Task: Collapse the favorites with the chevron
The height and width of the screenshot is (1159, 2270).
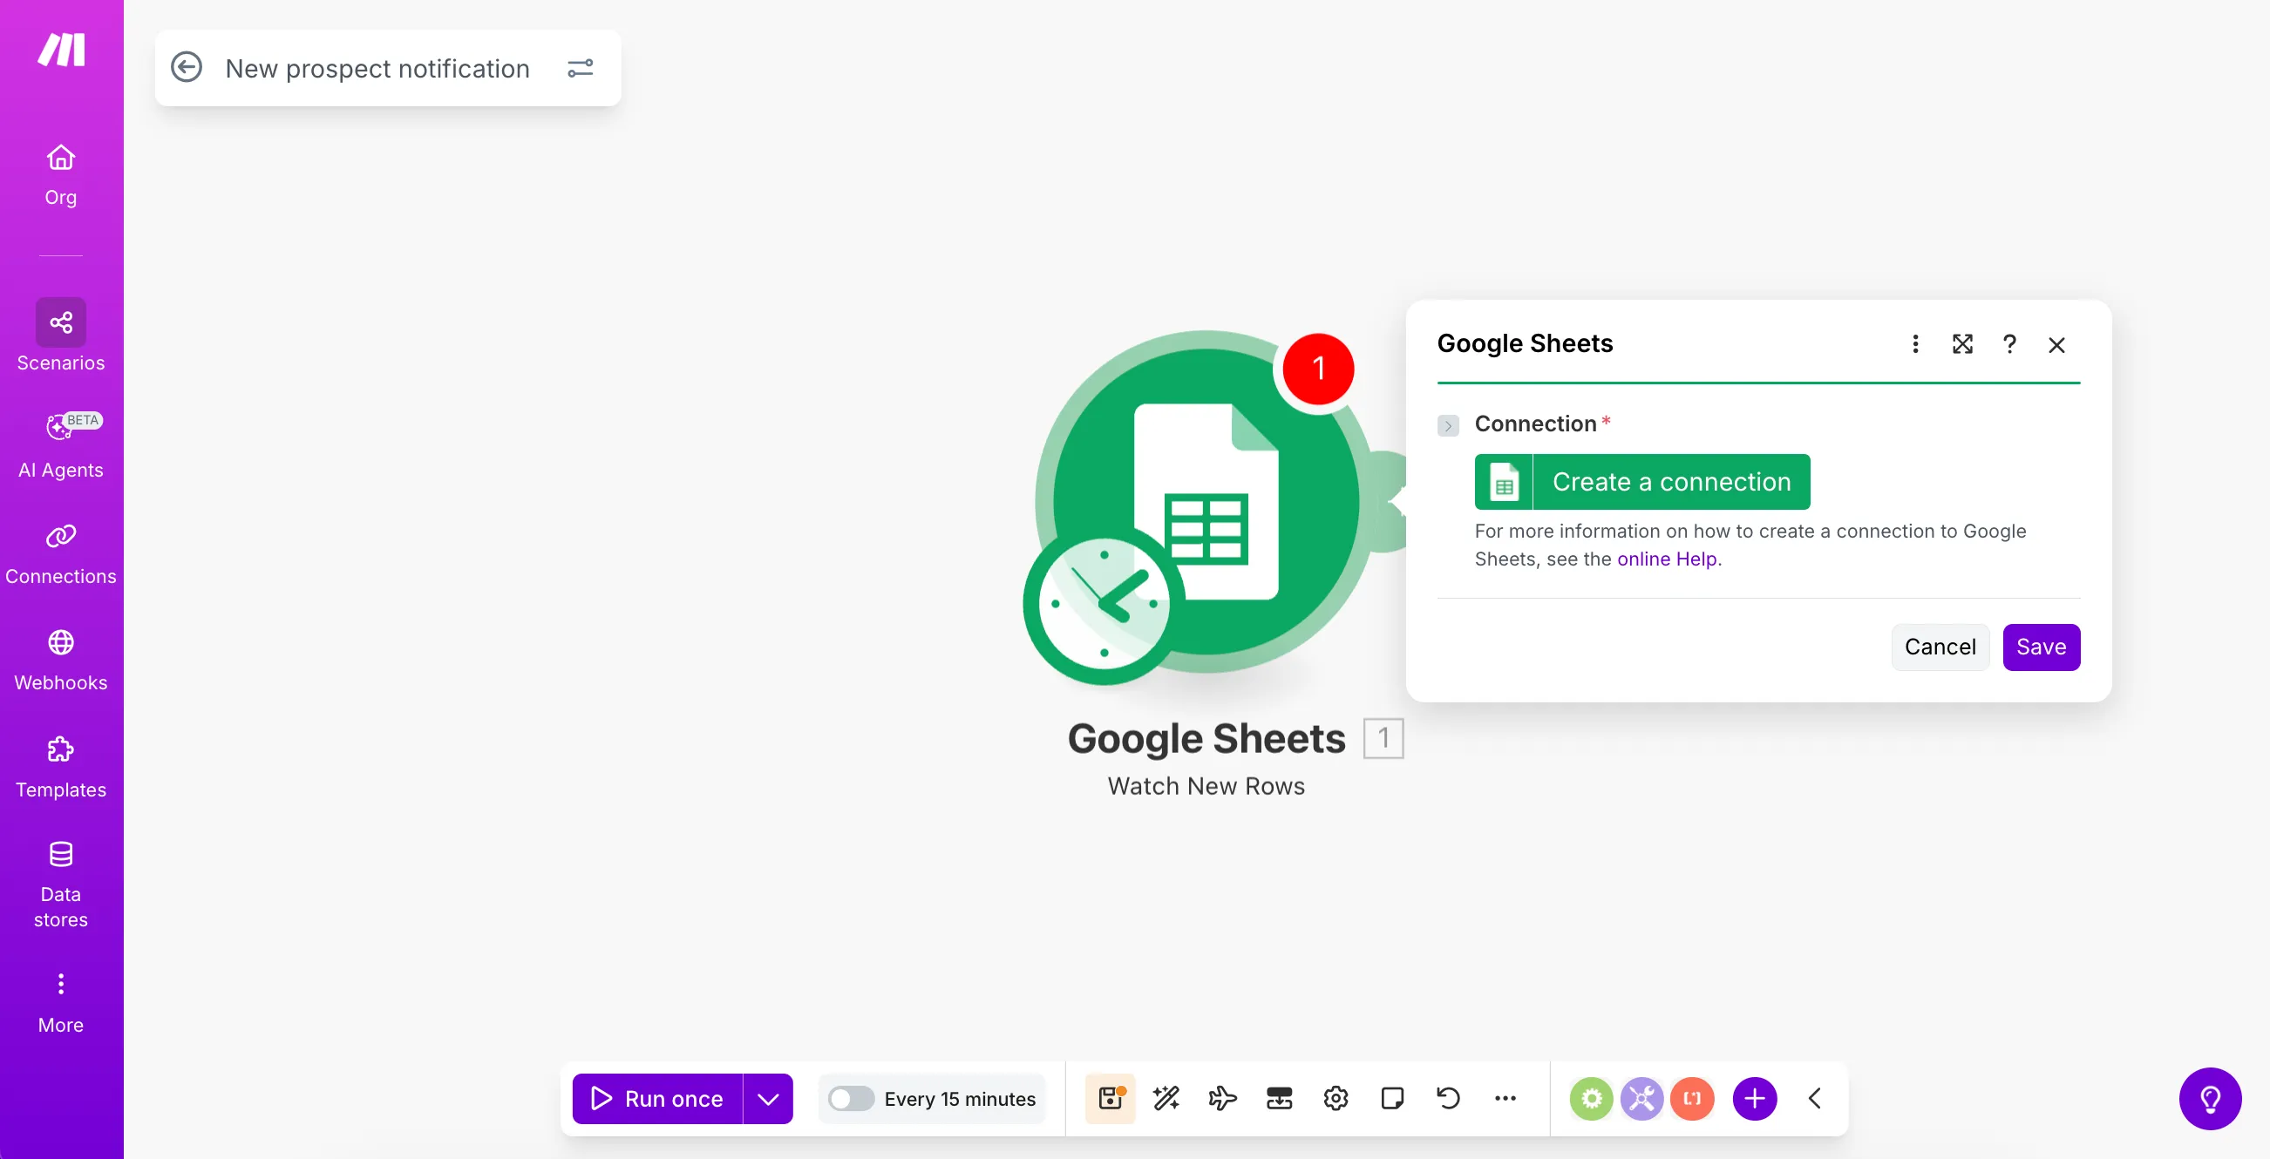Action: tap(1814, 1098)
